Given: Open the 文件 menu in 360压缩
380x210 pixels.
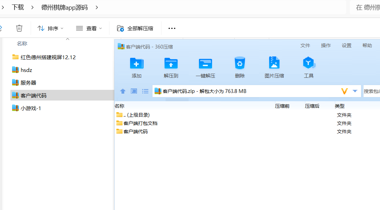Looking at the screenshot, I should pyautogui.click(x=305, y=45).
